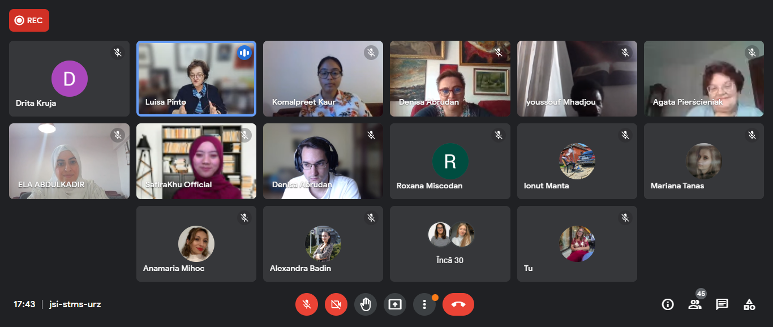This screenshot has height=327, width=773.
Task: Show the participants list with 45 badge
Action: tap(695, 304)
